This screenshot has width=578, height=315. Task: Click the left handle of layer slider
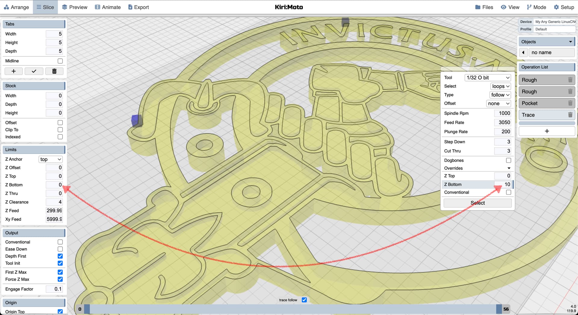tap(87, 309)
